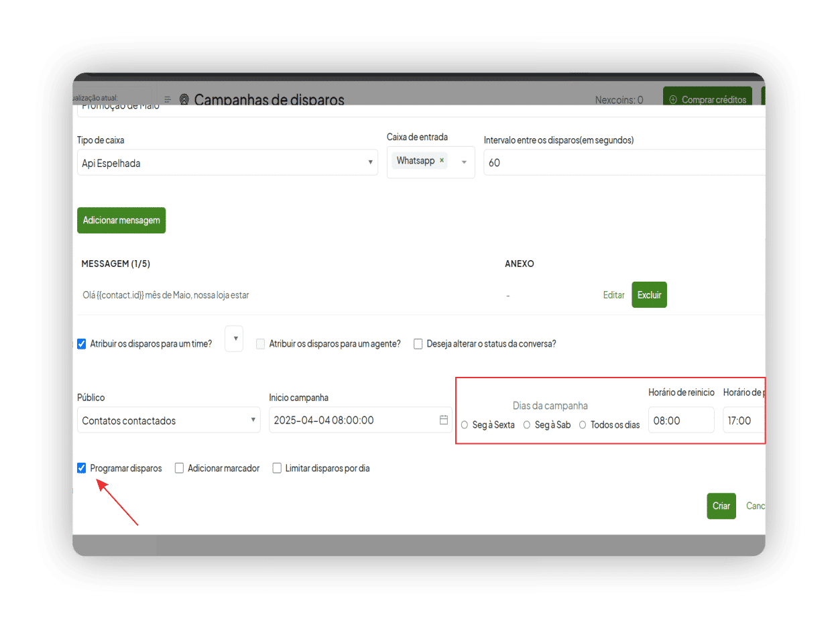
Task: Click the Horário de reinicio 08:00 field
Action: click(681, 420)
